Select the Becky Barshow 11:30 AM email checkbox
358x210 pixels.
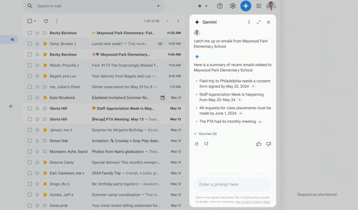pos(30,33)
